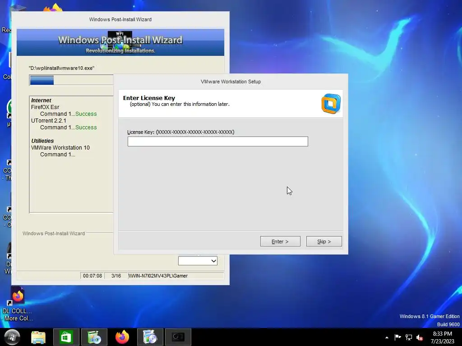Click the elapsed time 00:07:08 status cell
Viewport: 462px width, 346px height.
click(x=92, y=276)
